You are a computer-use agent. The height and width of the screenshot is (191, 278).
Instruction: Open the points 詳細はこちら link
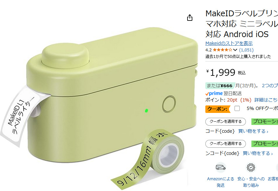pos(266,100)
